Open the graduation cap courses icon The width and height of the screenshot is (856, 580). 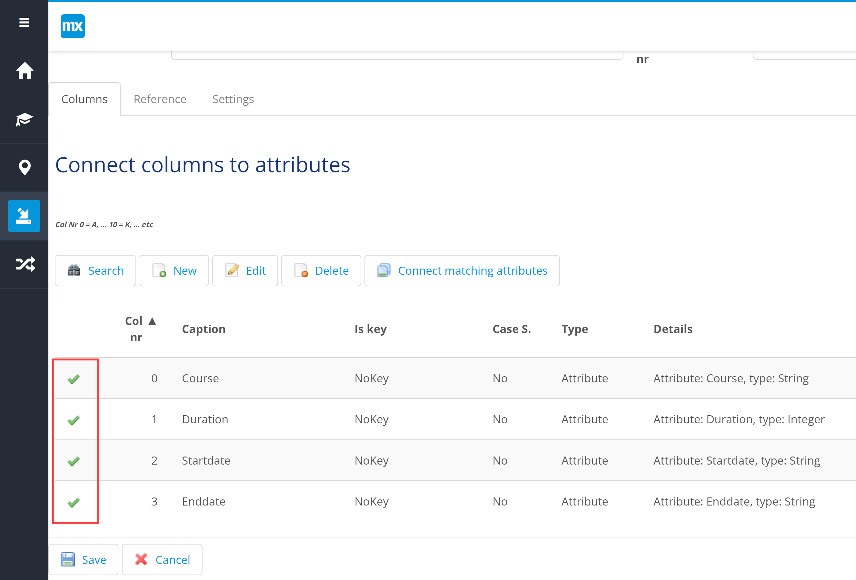coord(24,119)
